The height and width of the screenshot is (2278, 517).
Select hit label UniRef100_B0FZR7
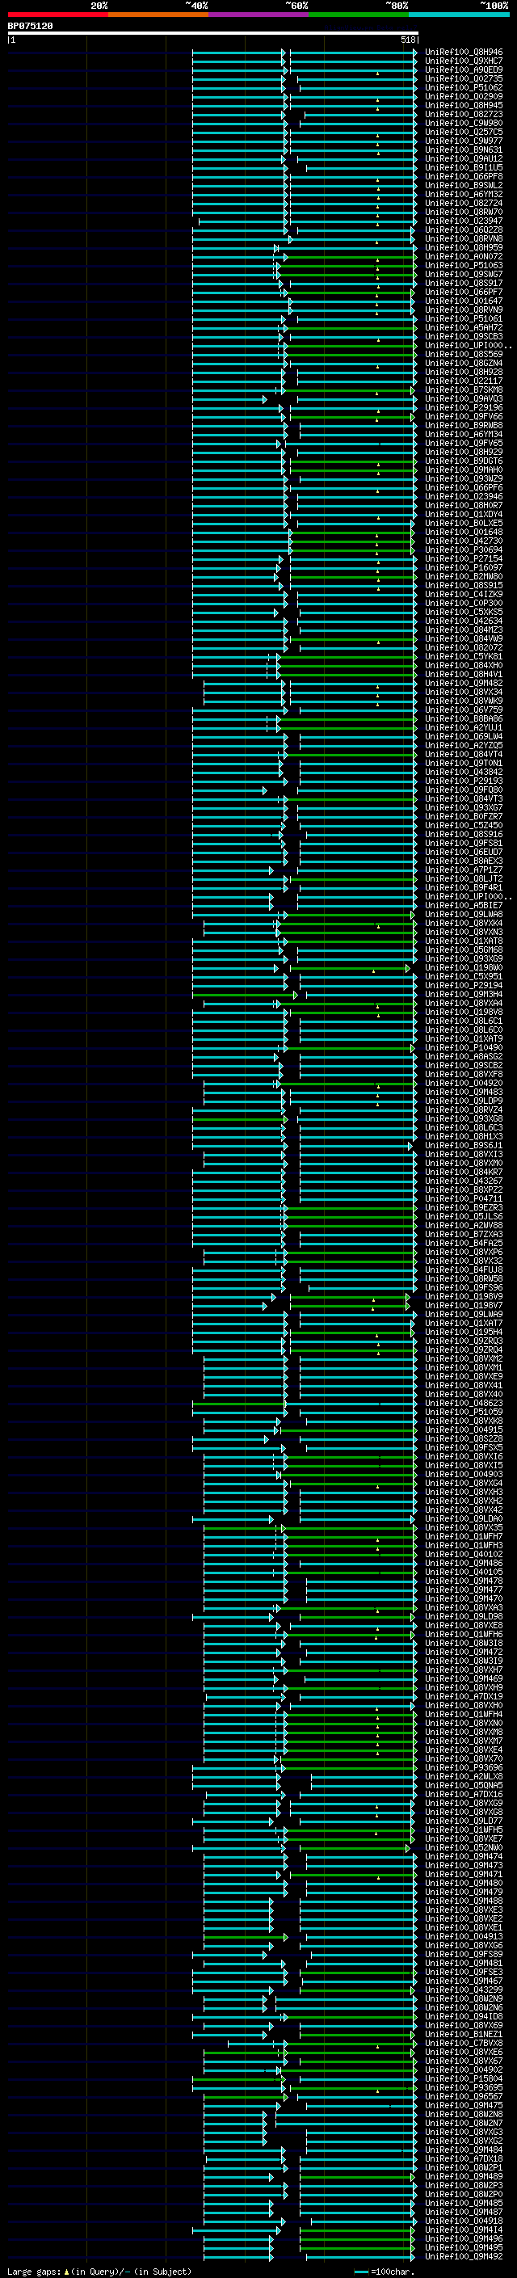464,816
